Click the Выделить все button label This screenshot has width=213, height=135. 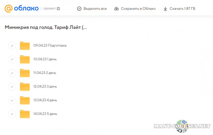click(x=95, y=9)
